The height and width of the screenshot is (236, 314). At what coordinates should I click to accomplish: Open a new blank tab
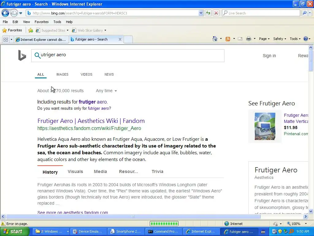point(128,39)
